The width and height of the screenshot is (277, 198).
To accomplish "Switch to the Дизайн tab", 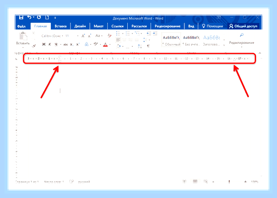I will tap(80, 26).
